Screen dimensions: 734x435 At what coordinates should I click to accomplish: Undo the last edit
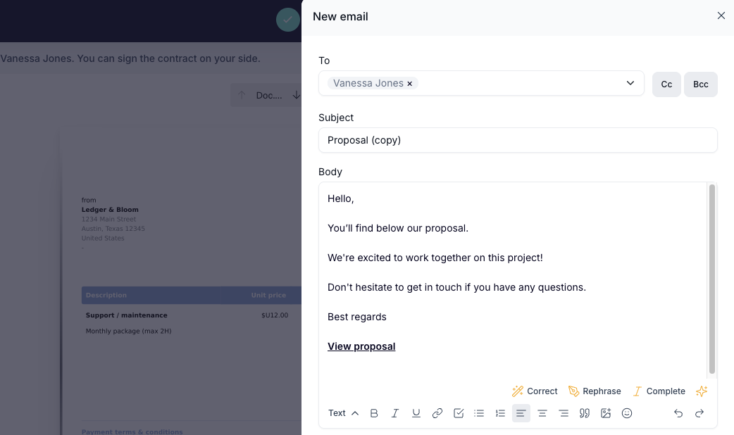click(678, 413)
